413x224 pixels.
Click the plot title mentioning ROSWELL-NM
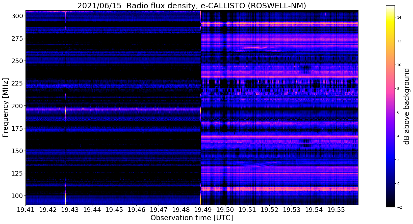pyautogui.click(x=192, y=6)
